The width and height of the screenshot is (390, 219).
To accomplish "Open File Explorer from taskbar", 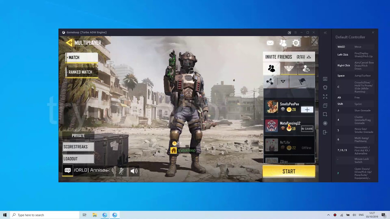I will (x=95, y=215).
